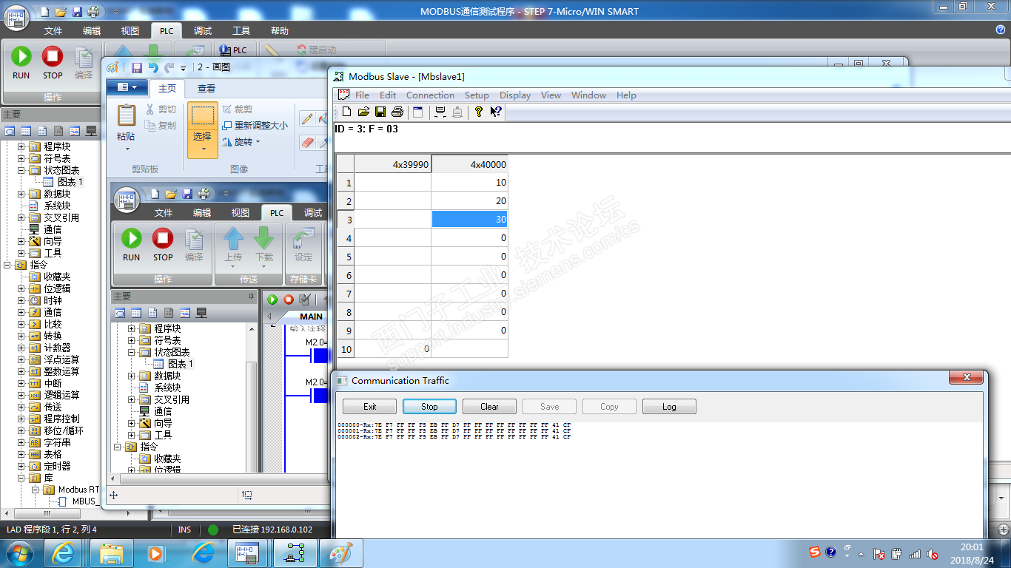Select the 4x39990 column header
Screen dimensions: 1011x568
pos(393,164)
